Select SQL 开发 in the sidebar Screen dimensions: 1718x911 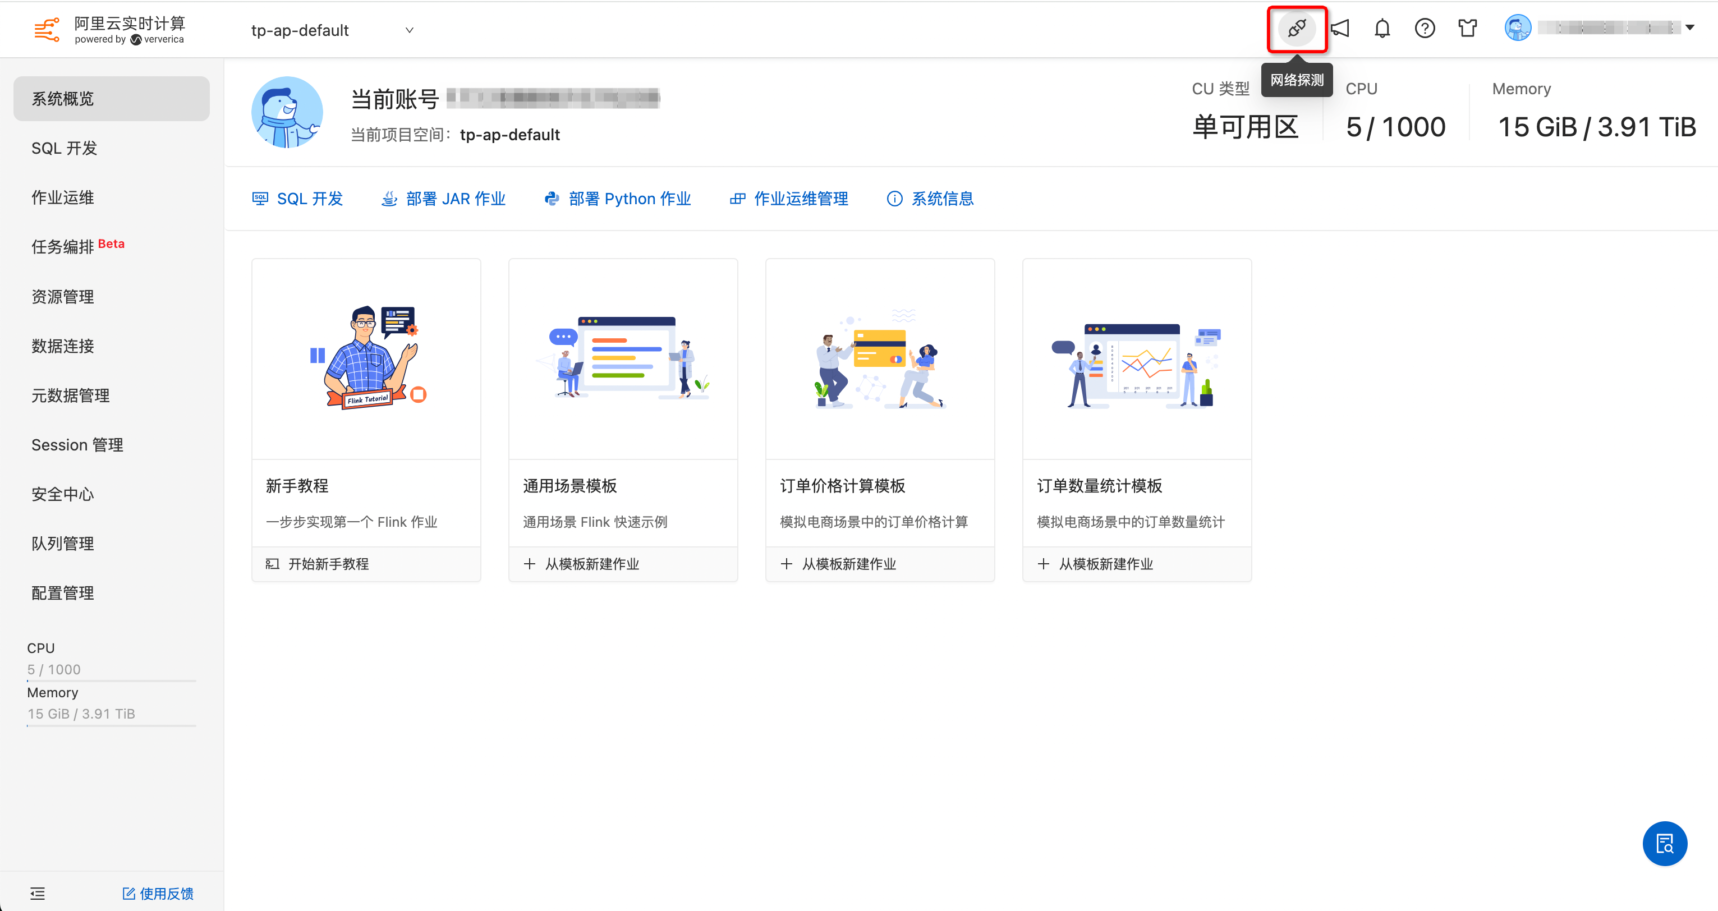tap(64, 148)
